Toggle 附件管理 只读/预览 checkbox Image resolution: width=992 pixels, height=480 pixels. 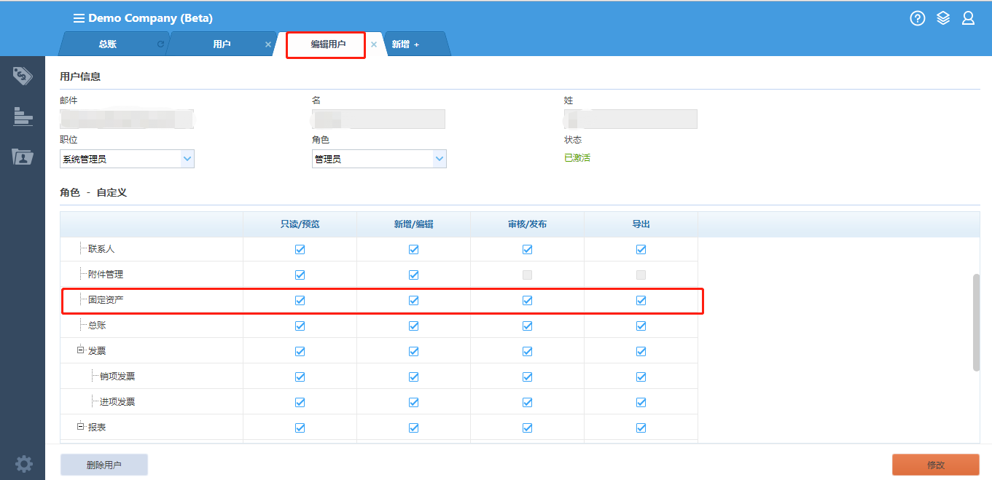point(300,275)
